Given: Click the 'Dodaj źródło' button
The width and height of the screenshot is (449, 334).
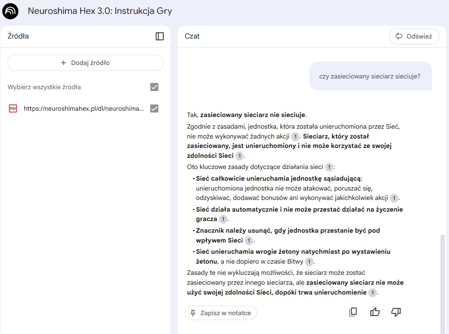Looking at the screenshot, I should (x=85, y=63).
